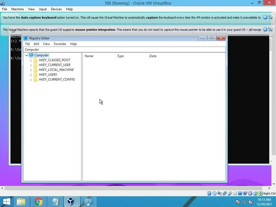Select HKEY_LOCAL_MACHINE in the tree
Screen dimensions: 276x207
click(x=56, y=70)
